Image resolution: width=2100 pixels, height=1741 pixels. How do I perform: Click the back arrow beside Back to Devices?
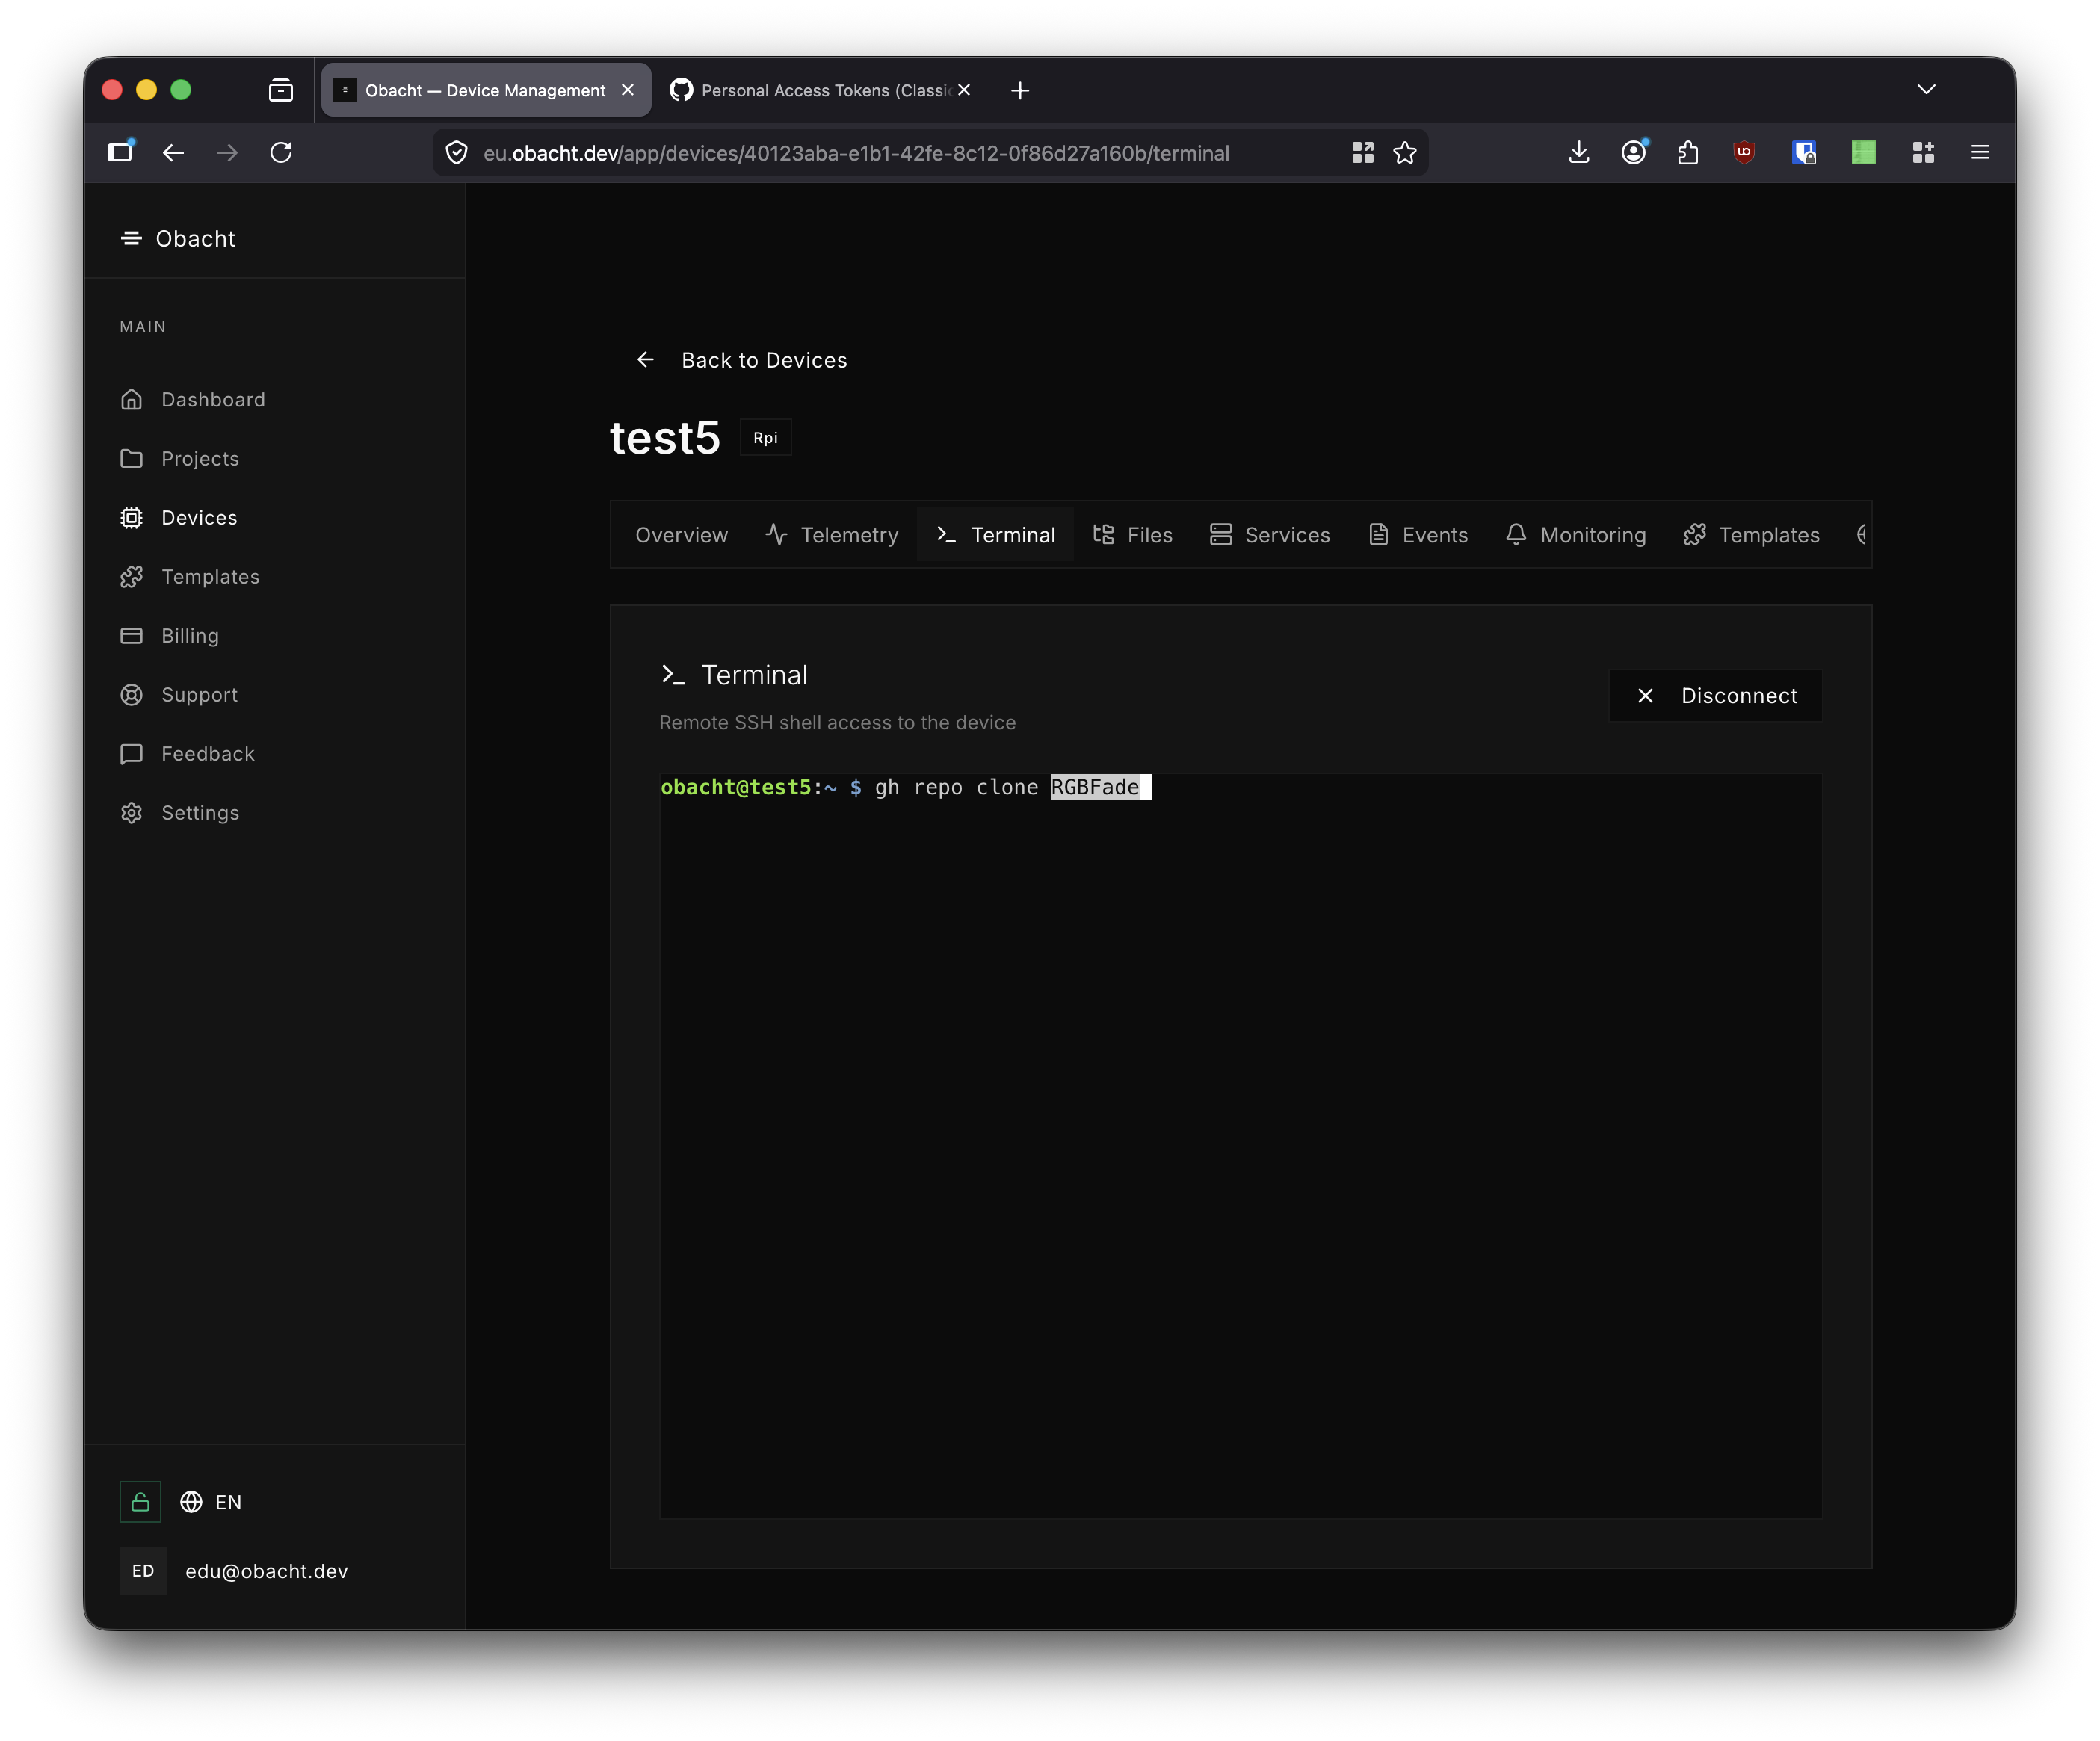[646, 360]
